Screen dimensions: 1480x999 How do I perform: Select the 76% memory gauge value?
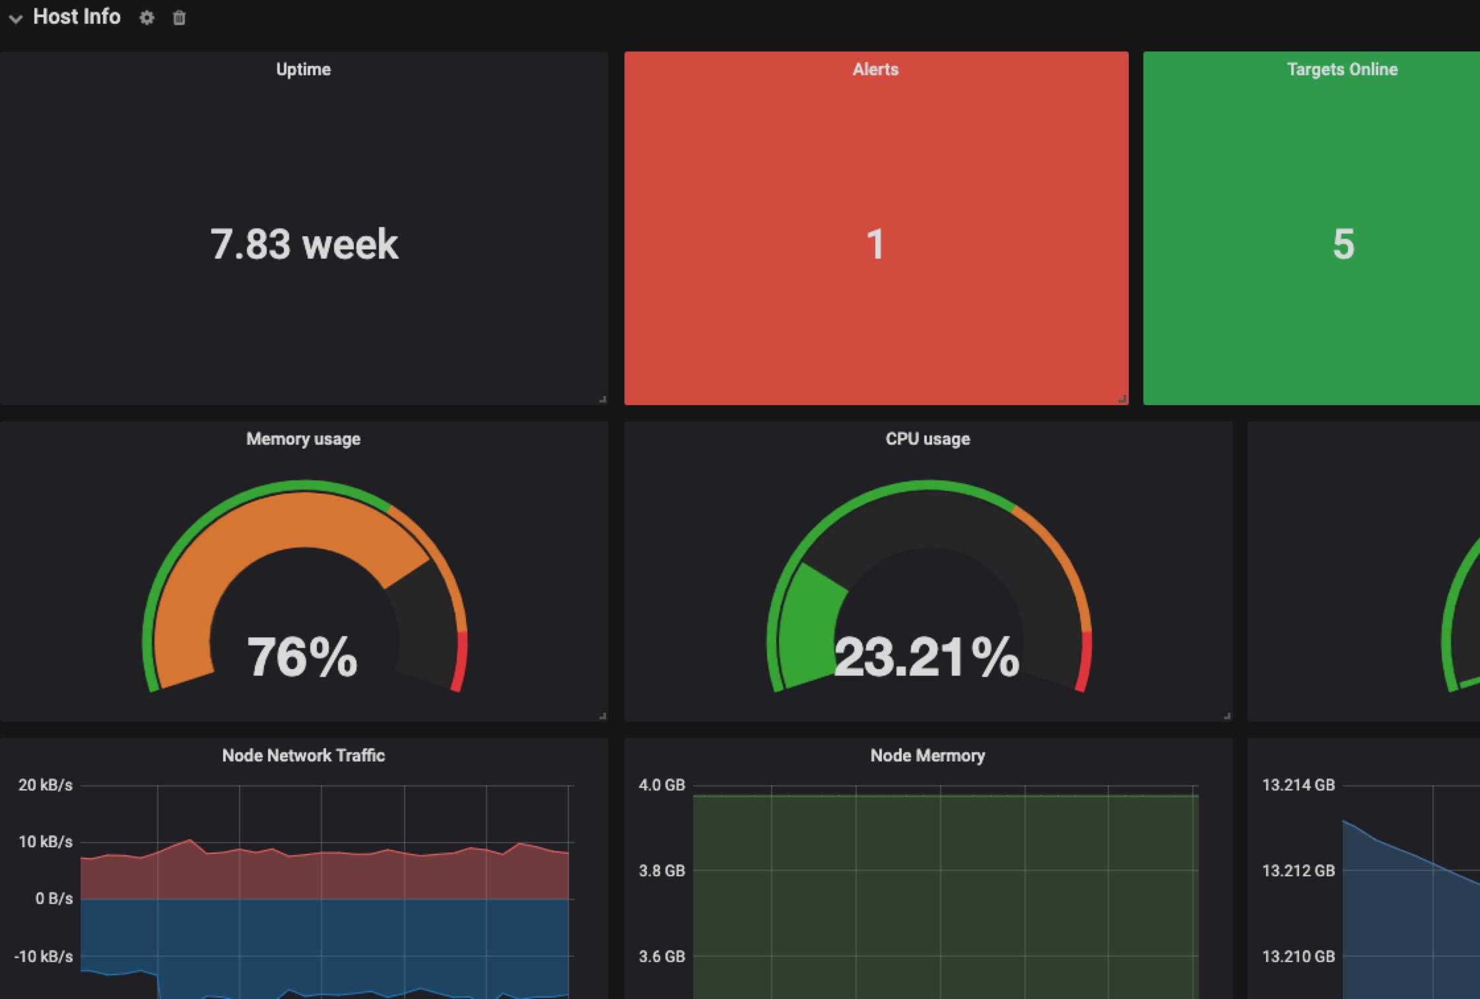[x=302, y=653]
